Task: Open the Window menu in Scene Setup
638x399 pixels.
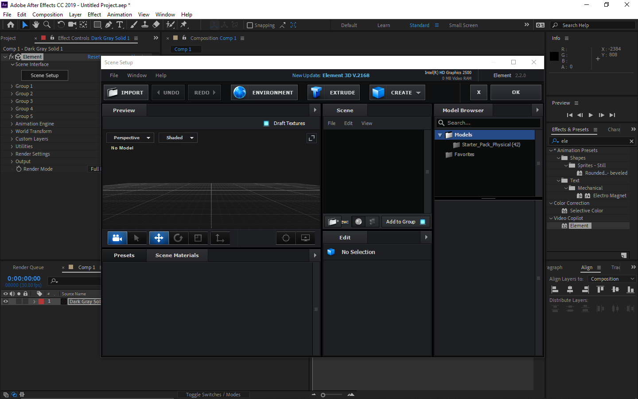Action: (x=137, y=75)
